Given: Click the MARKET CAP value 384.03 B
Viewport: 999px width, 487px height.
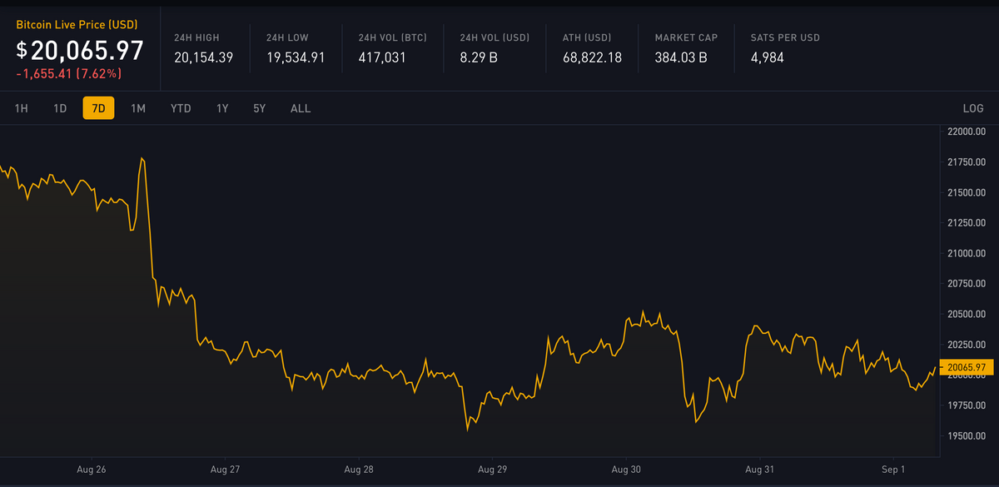Looking at the screenshot, I should (681, 57).
